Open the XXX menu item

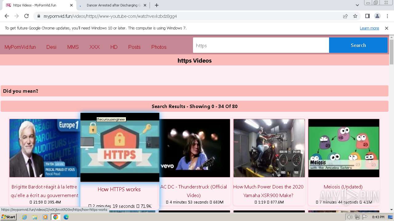[94, 47]
